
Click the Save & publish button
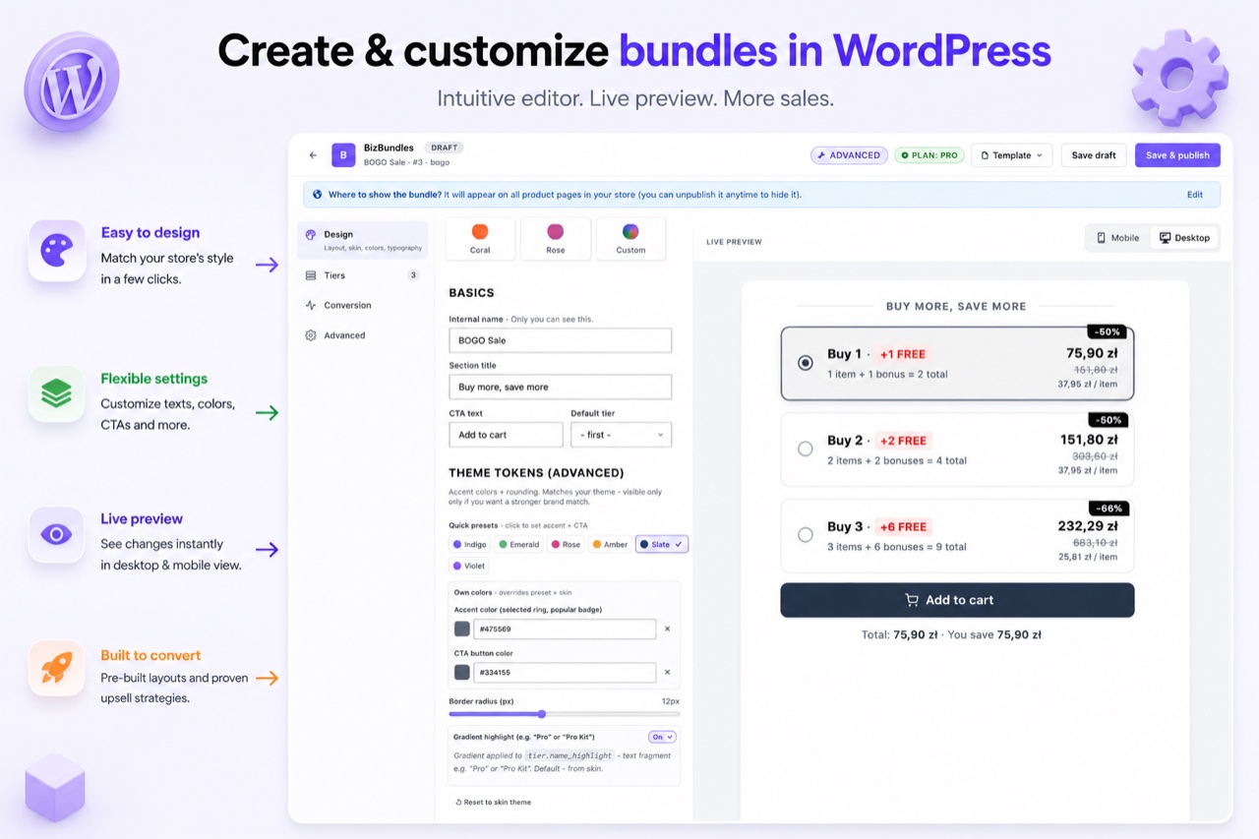pyautogui.click(x=1177, y=155)
